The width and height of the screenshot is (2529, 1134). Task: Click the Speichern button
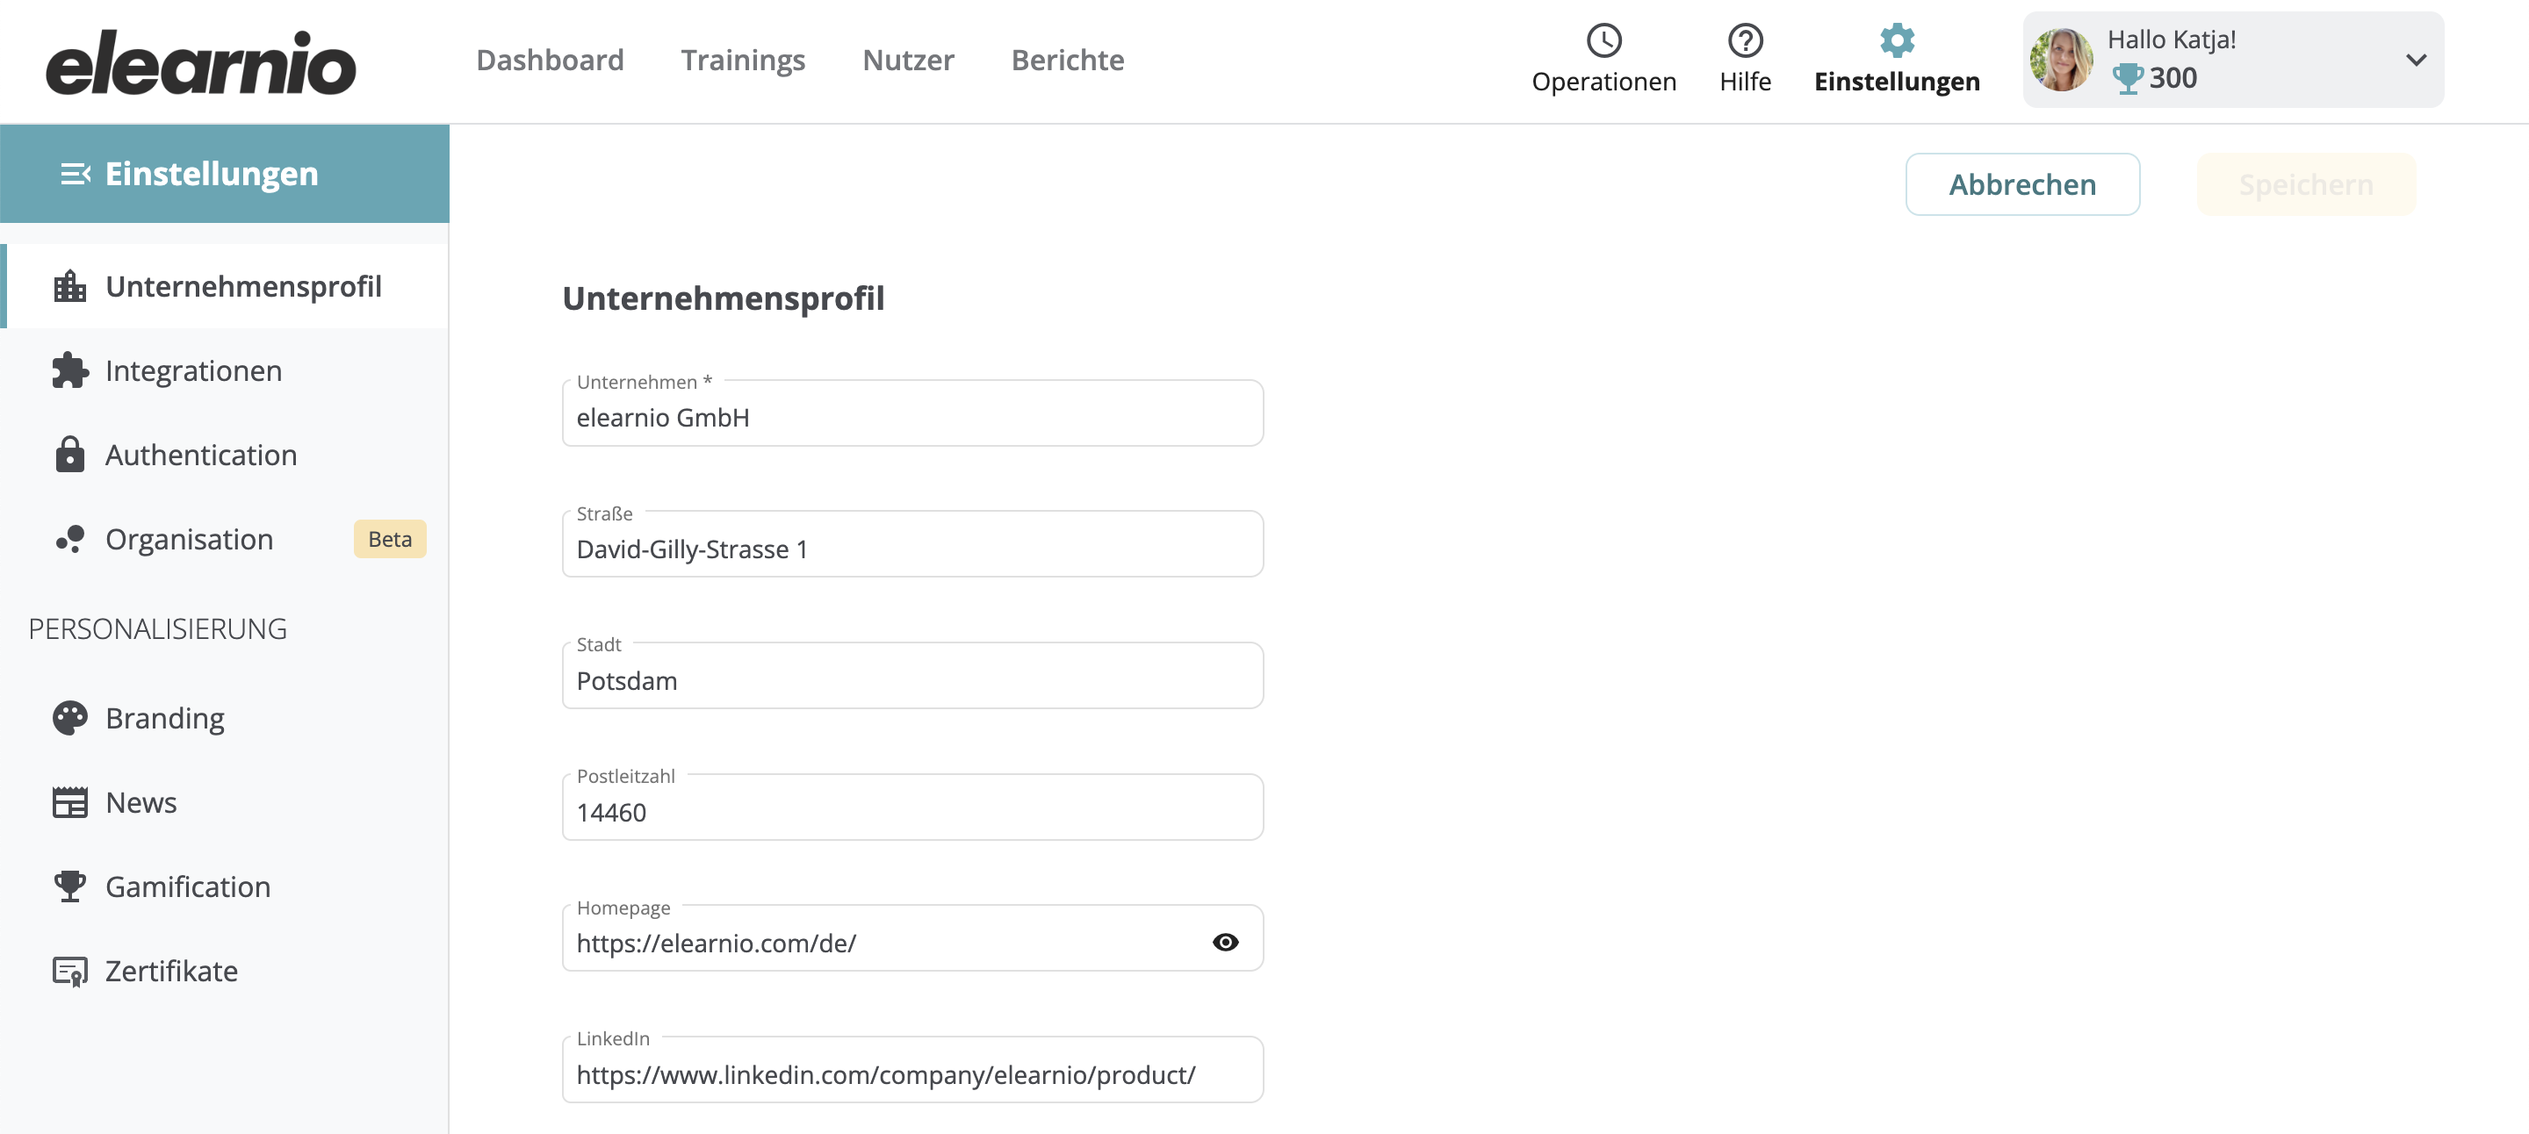point(2305,184)
